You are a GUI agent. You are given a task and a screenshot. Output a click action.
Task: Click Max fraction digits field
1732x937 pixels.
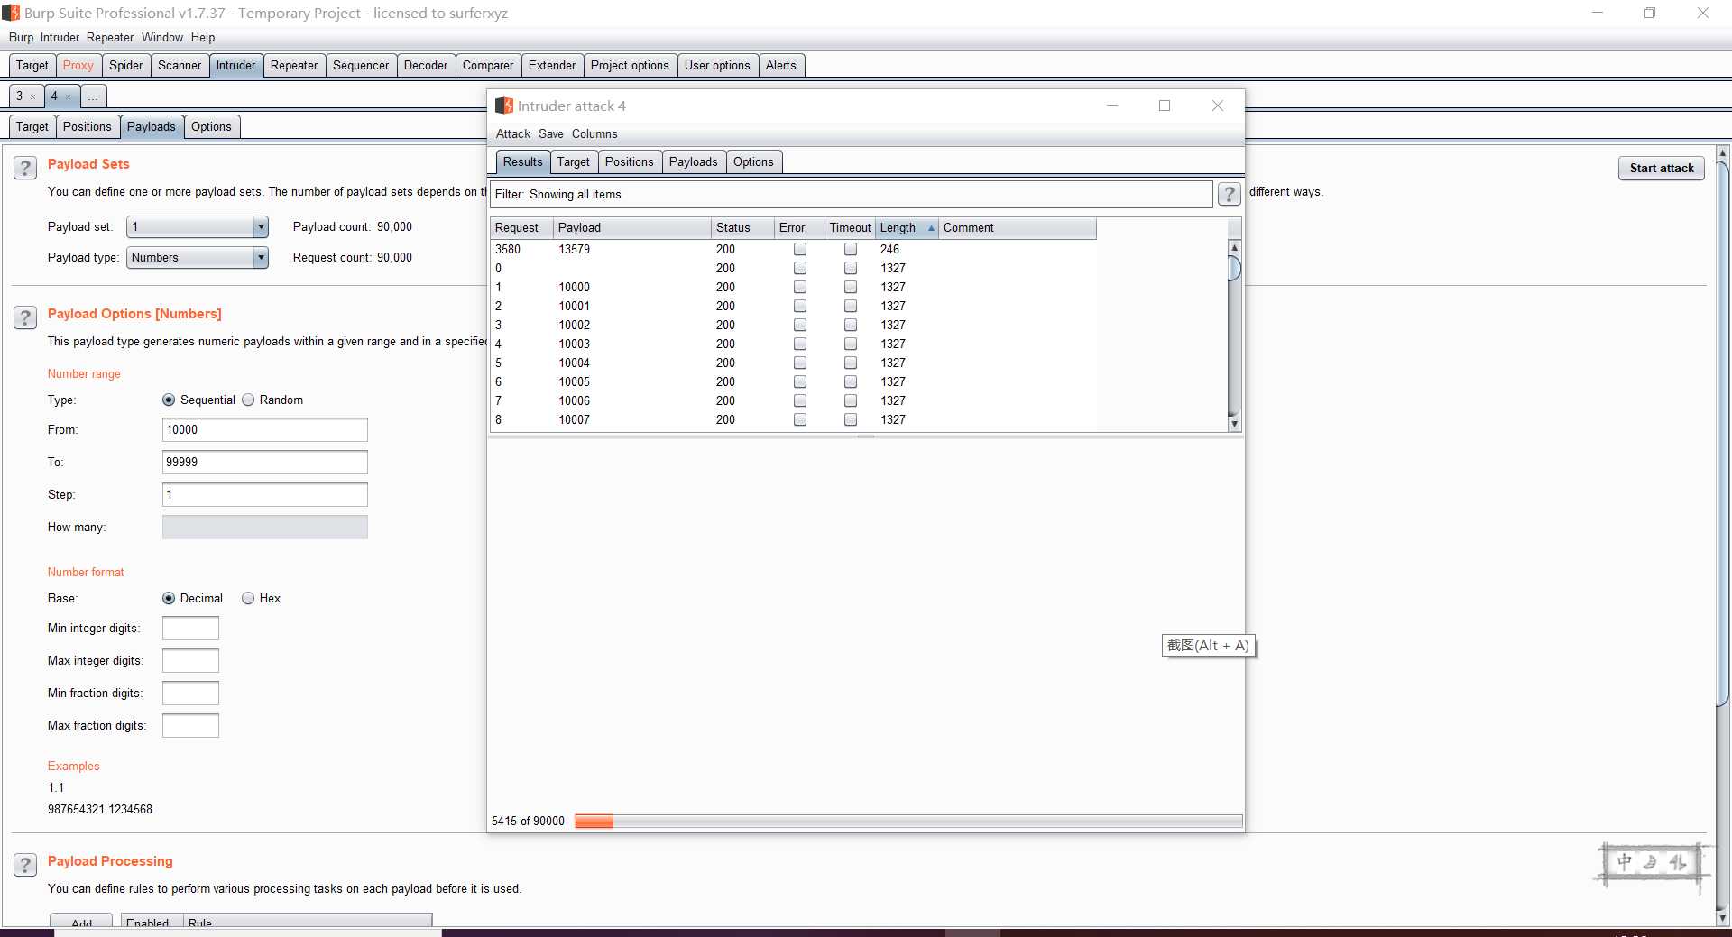(190, 726)
